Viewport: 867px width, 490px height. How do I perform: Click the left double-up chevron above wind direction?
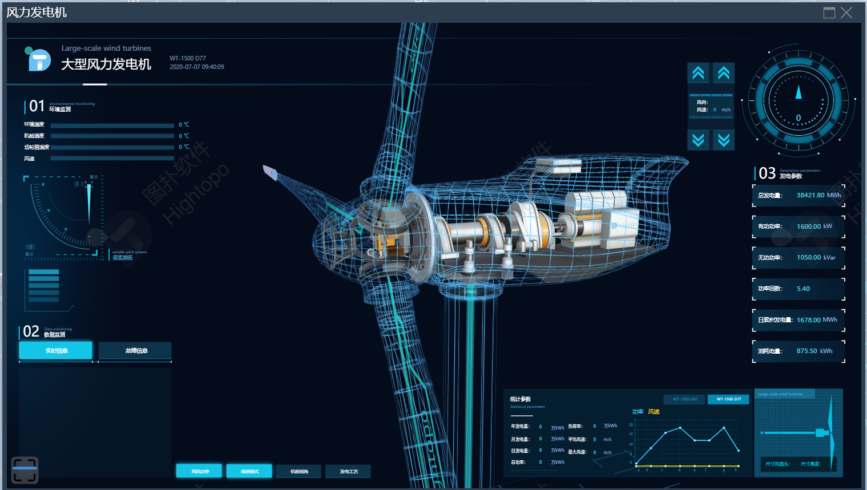[698, 73]
